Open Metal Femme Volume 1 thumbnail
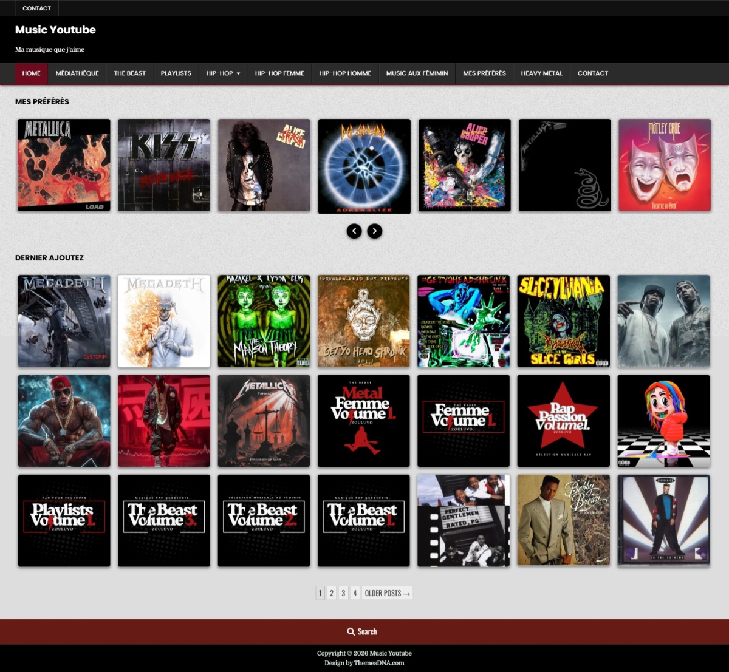This screenshot has height=672, width=729. (364, 421)
